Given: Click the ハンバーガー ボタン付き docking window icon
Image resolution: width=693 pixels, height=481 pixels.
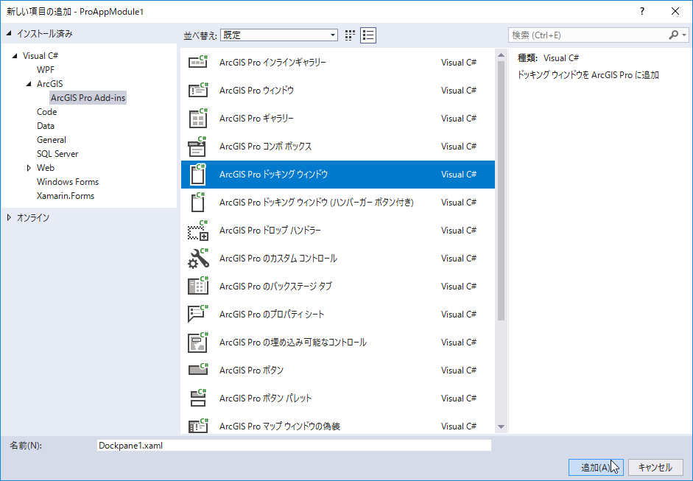Looking at the screenshot, I should (198, 203).
